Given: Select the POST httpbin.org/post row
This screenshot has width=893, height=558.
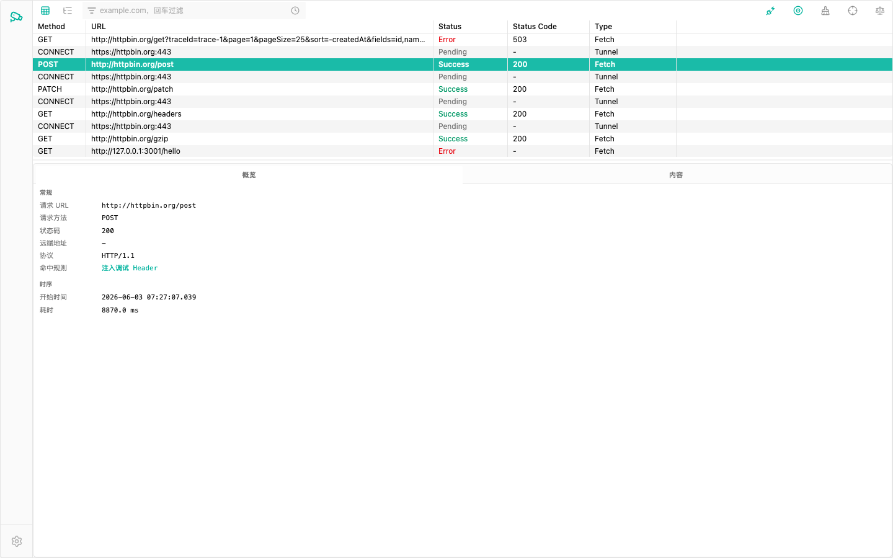Looking at the screenshot, I should (463, 64).
